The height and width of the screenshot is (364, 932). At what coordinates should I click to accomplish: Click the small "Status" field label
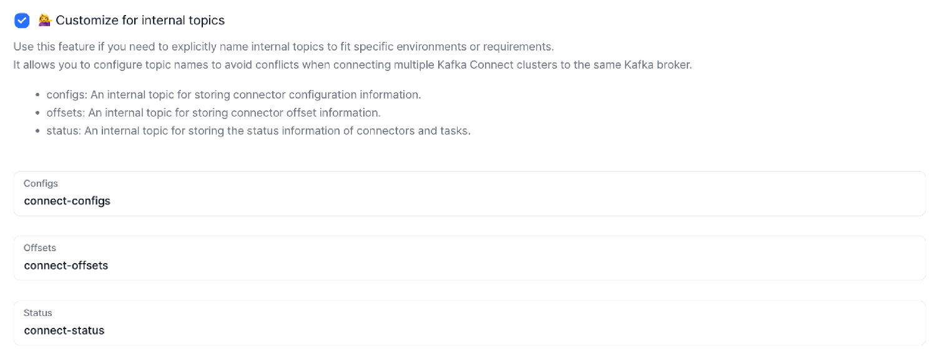[38, 313]
